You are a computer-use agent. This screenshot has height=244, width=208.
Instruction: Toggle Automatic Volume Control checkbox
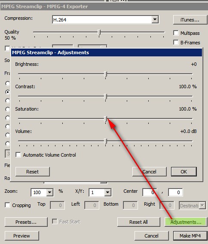coord(18,155)
